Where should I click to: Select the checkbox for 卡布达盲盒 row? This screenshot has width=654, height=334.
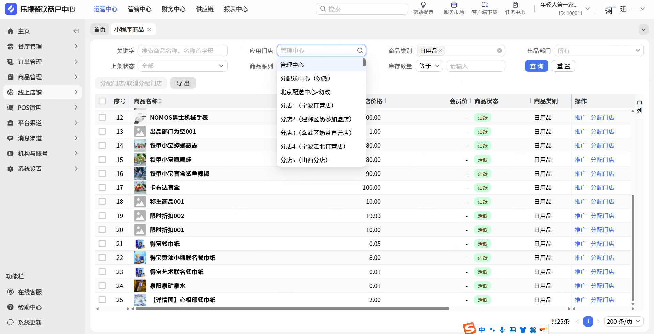tap(102, 187)
